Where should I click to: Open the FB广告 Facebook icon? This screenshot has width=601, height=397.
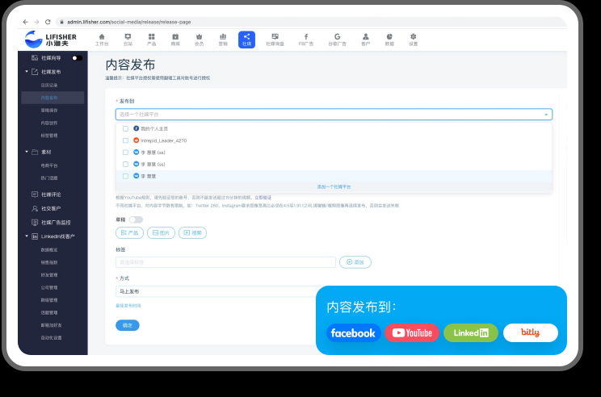[306, 40]
